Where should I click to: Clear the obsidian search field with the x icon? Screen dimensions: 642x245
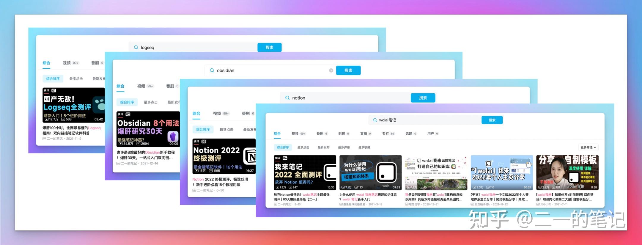(331, 70)
